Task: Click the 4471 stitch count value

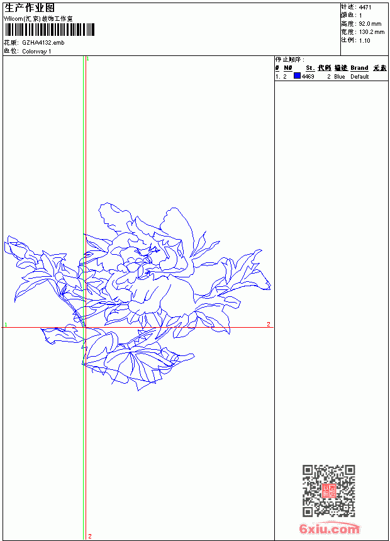Action: tap(365, 8)
